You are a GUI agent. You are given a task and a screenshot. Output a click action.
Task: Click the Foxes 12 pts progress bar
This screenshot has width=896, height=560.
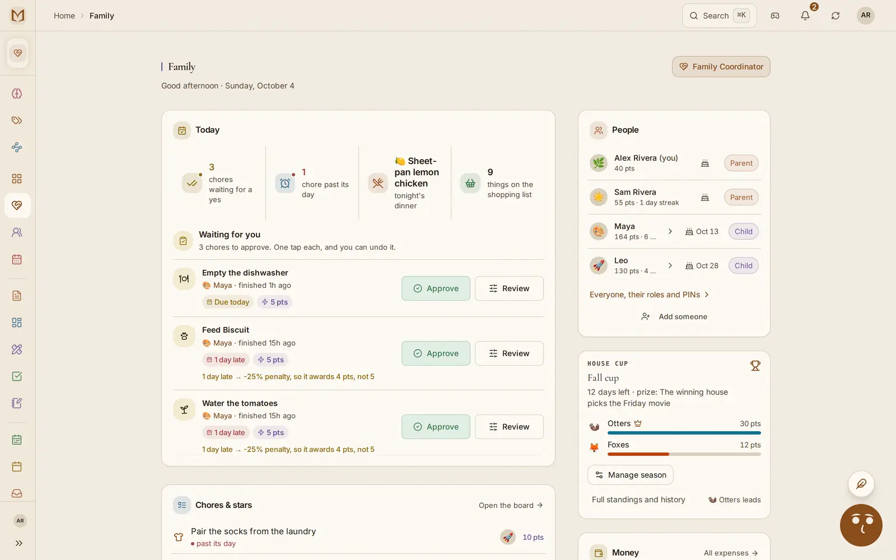[684, 454]
